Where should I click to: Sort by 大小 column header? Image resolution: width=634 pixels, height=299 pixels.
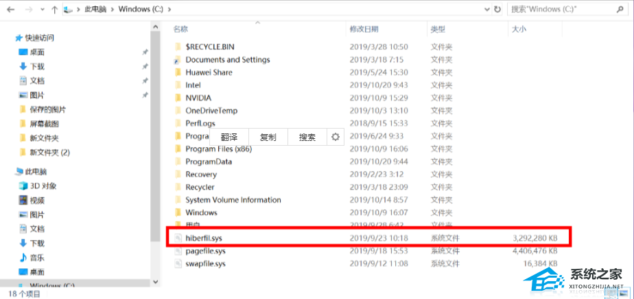click(x=519, y=29)
